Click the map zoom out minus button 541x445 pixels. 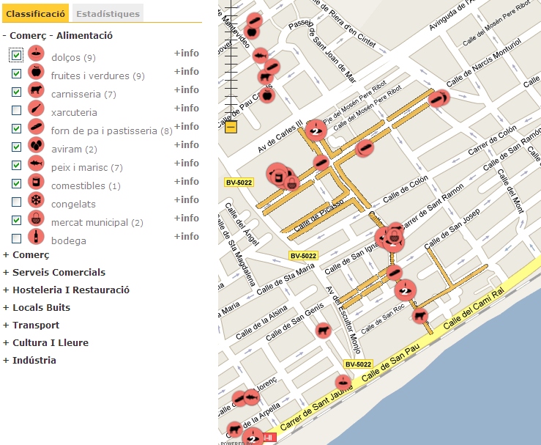pos(231,128)
